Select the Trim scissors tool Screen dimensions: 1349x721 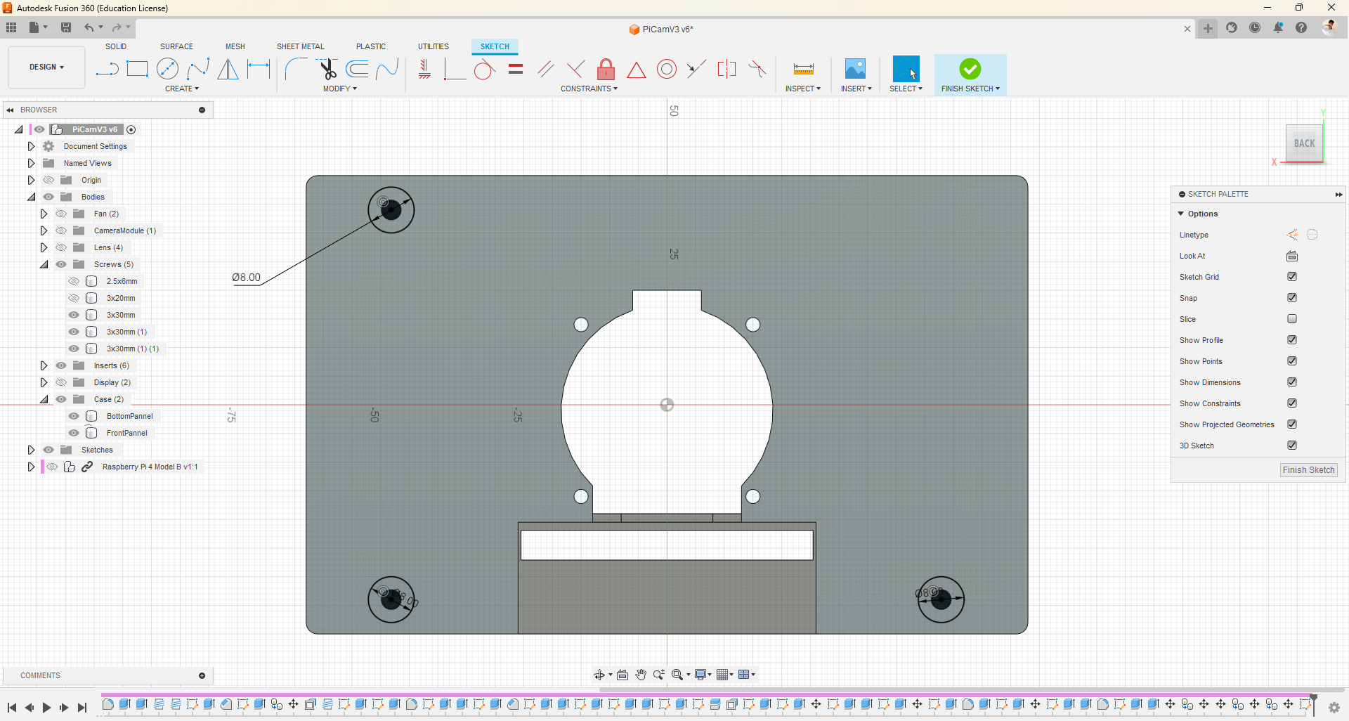[327, 69]
